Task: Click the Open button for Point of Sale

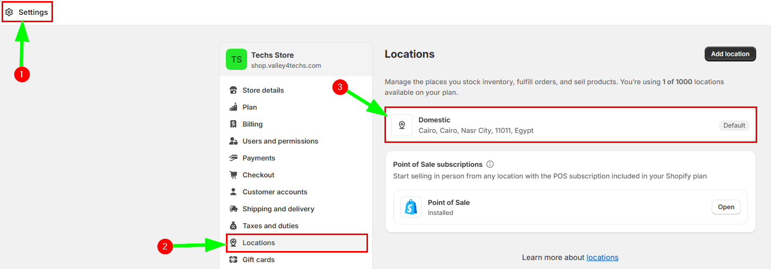Action: [x=726, y=207]
